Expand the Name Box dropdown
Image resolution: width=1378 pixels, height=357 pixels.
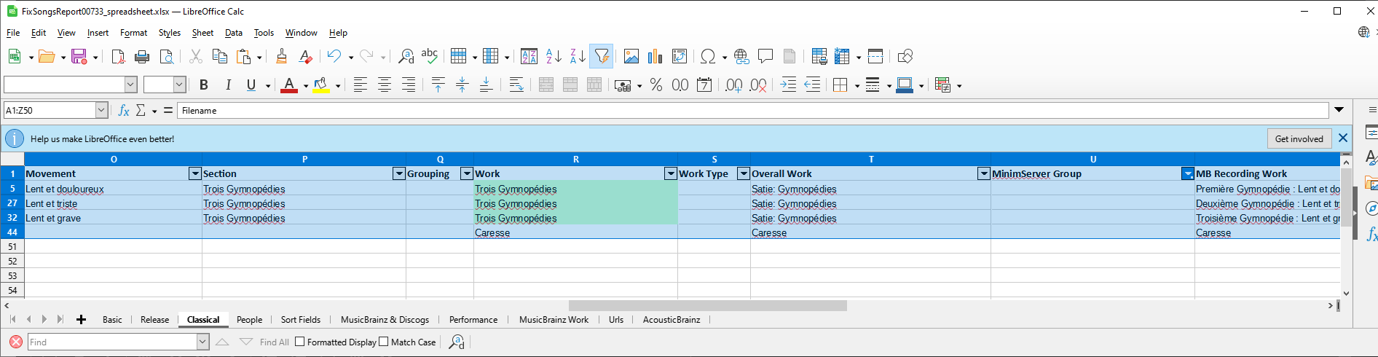pyautogui.click(x=101, y=110)
